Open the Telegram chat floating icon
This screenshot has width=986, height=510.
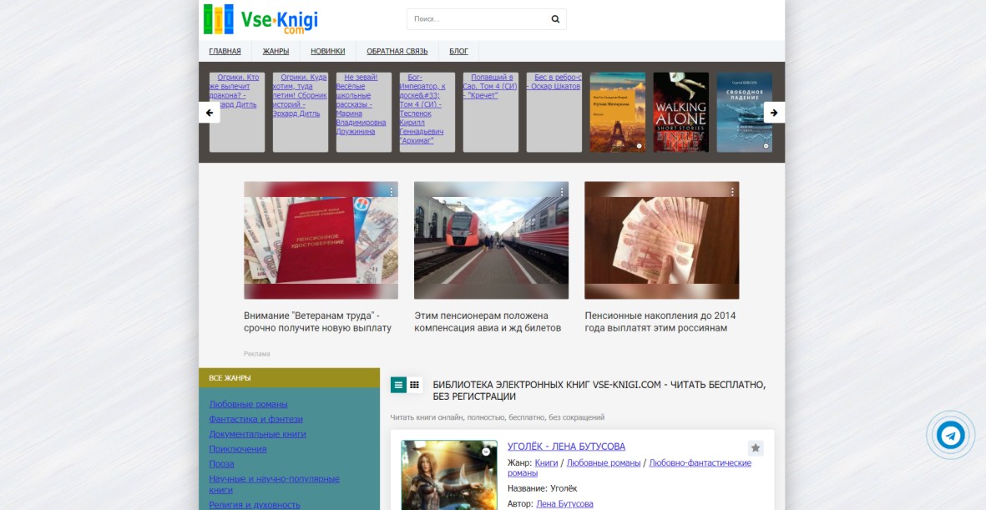point(950,435)
